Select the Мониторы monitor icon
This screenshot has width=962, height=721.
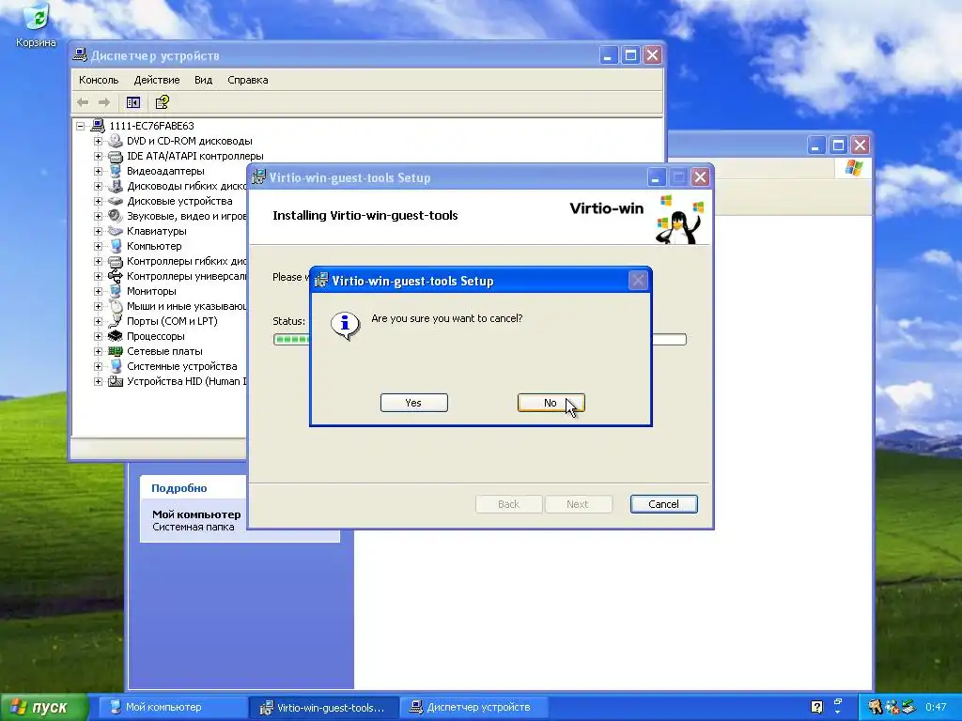pyautogui.click(x=116, y=291)
